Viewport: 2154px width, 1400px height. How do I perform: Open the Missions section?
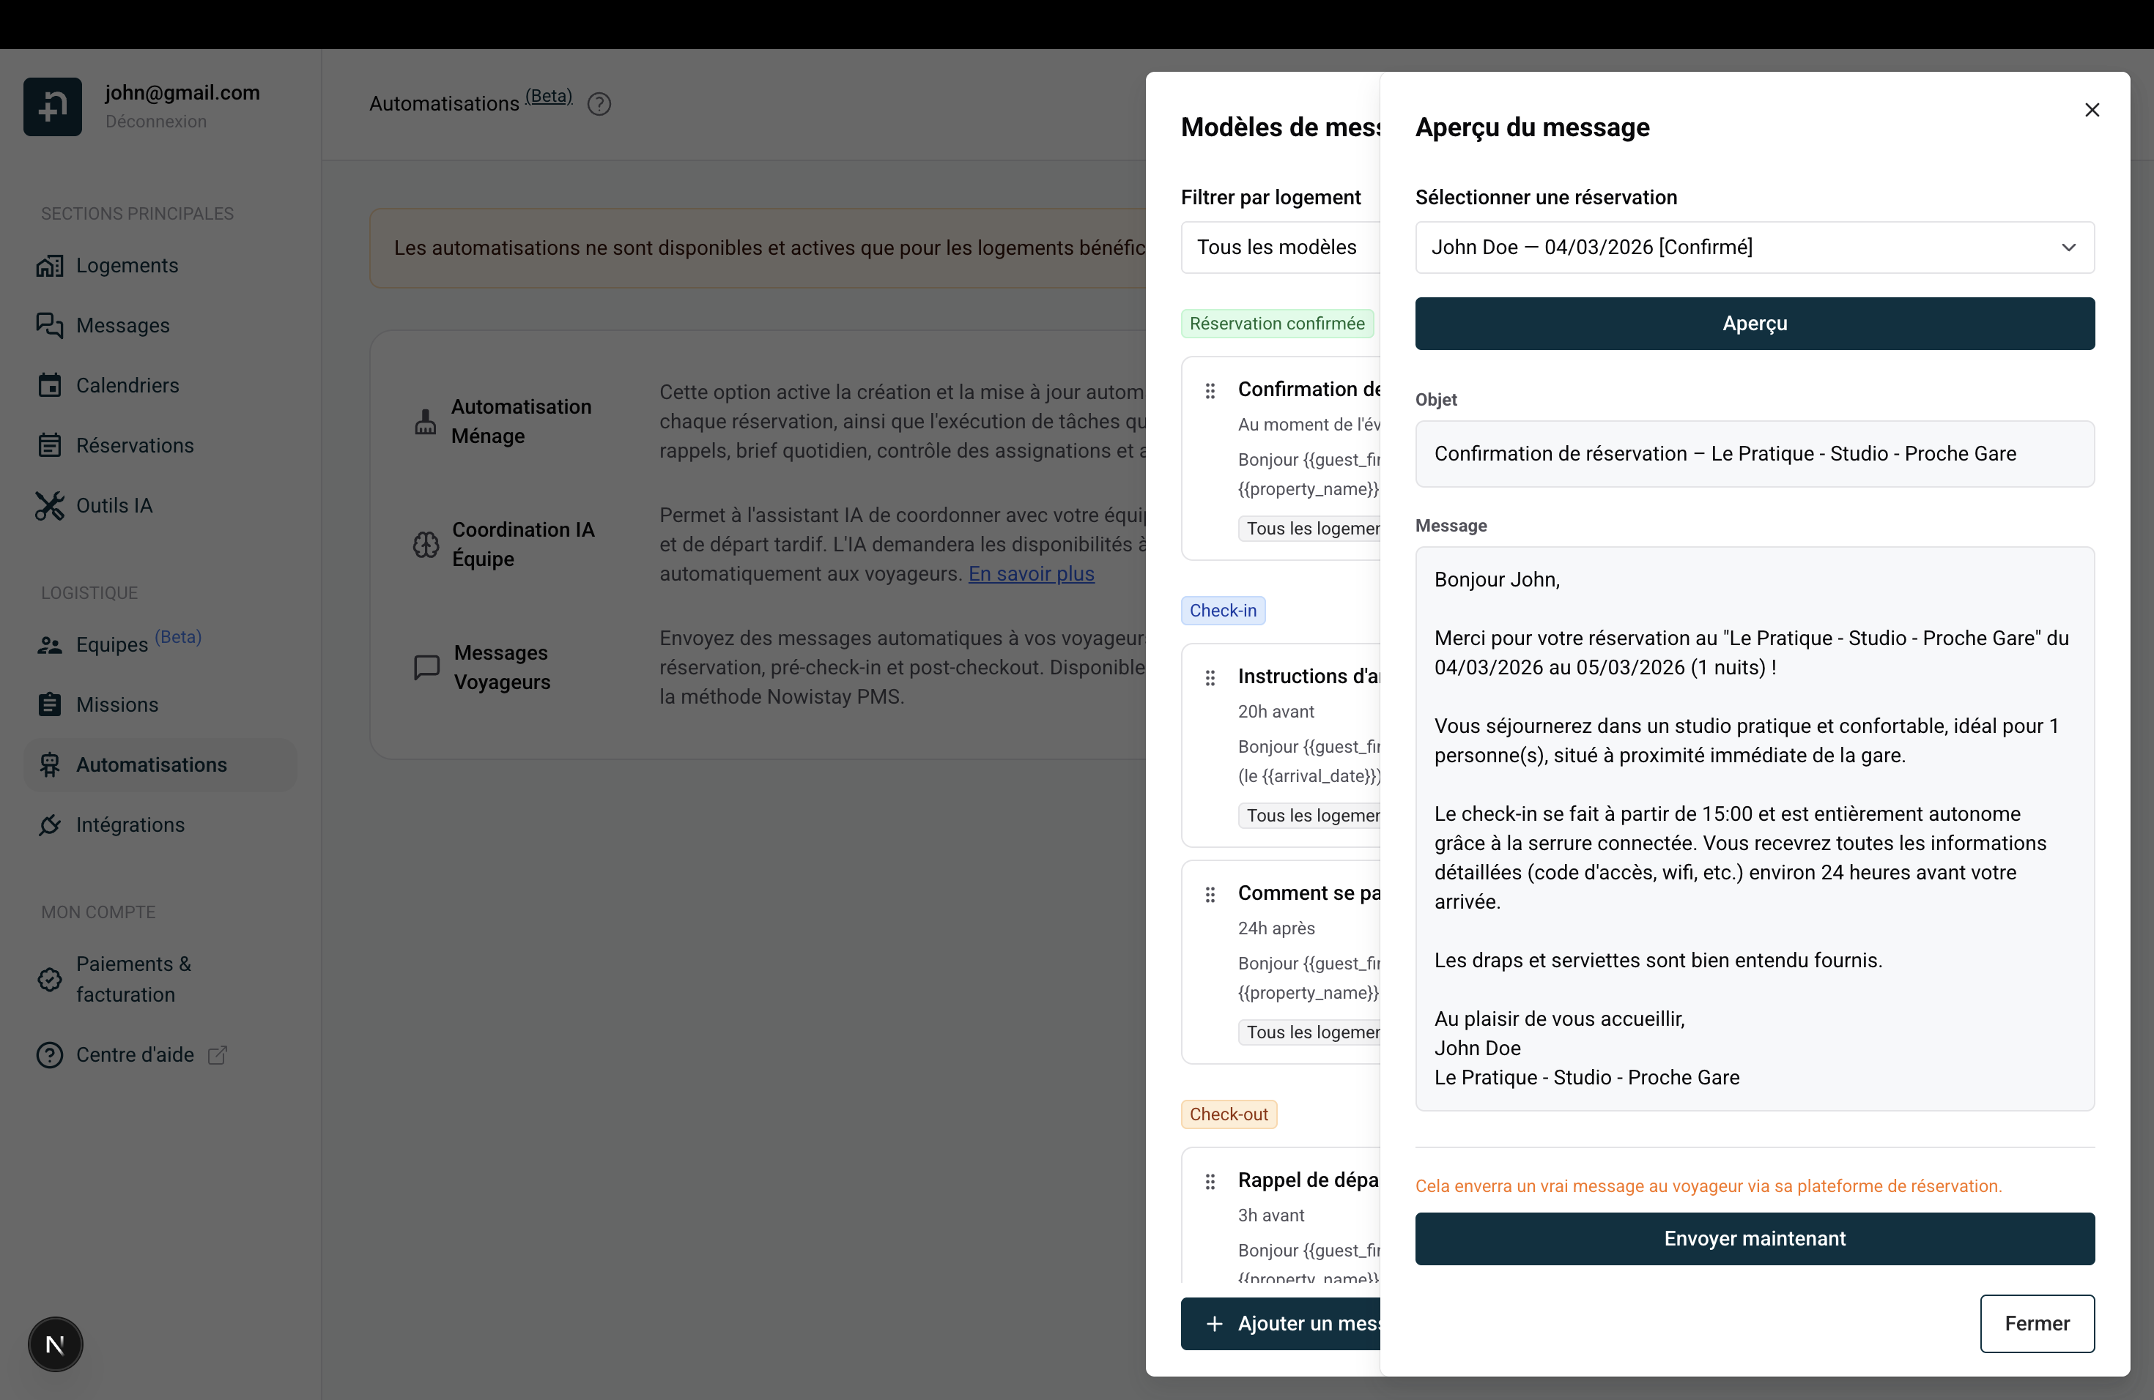(x=116, y=704)
